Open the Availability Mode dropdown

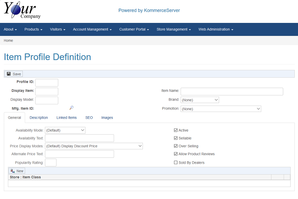[65, 130]
